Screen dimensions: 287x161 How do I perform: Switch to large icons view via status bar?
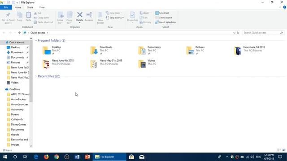click(284, 150)
